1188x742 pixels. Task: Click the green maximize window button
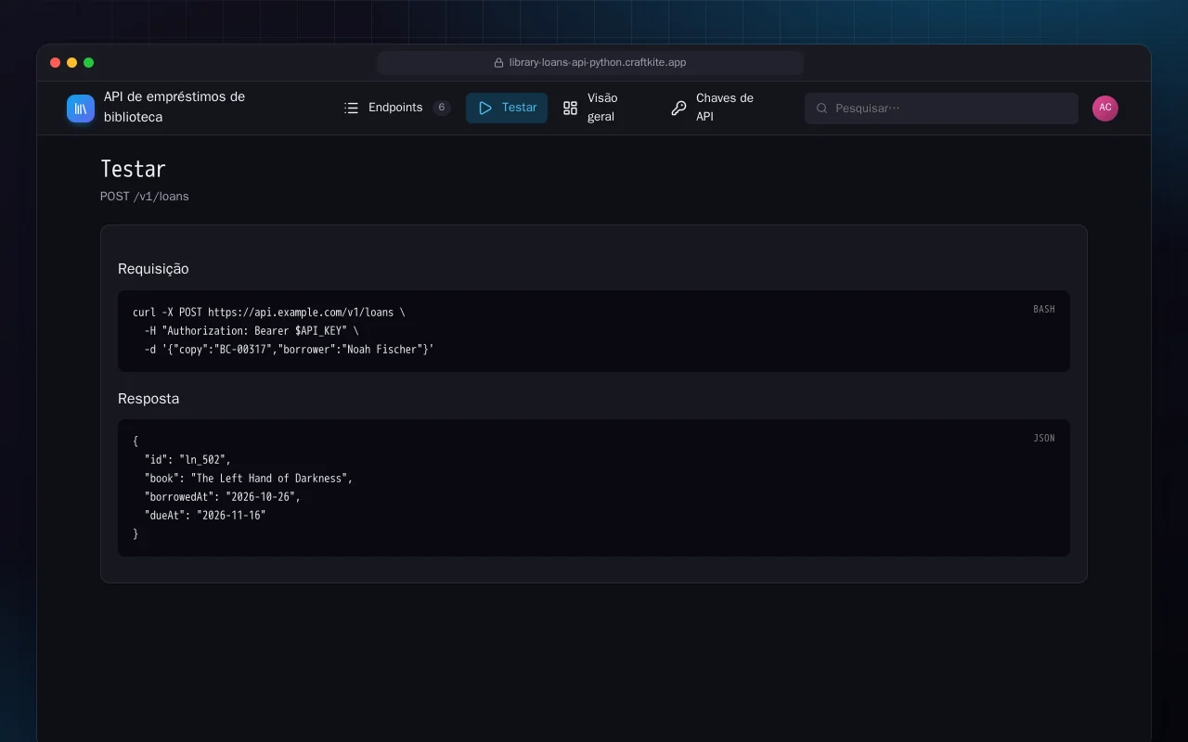pos(89,63)
